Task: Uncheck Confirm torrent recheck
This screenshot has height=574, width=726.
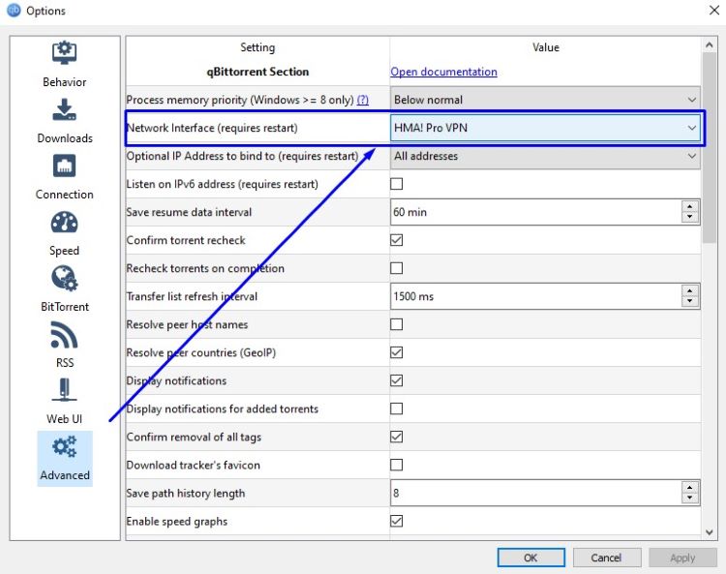Action: [x=396, y=240]
